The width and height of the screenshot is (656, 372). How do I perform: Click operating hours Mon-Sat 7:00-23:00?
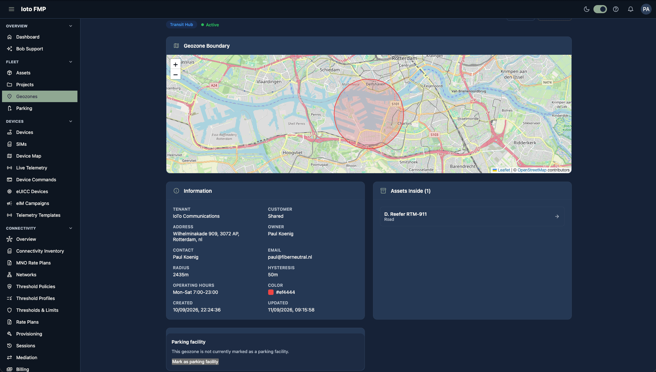point(195,292)
